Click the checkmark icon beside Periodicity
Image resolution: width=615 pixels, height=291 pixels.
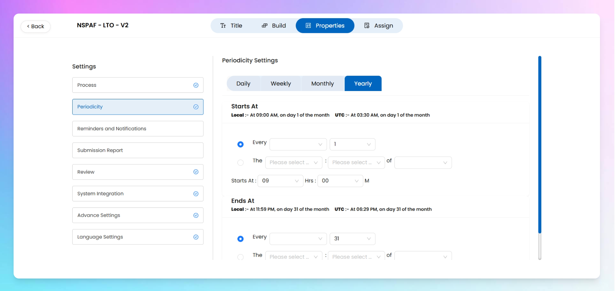tap(196, 107)
